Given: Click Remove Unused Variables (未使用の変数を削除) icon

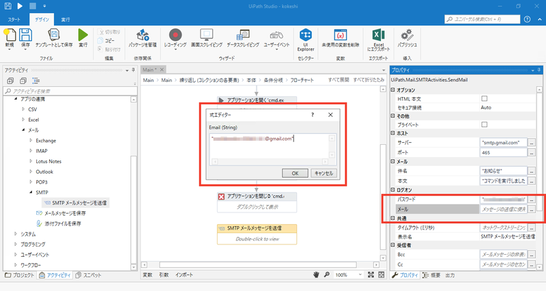Looking at the screenshot, I should [x=340, y=35].
